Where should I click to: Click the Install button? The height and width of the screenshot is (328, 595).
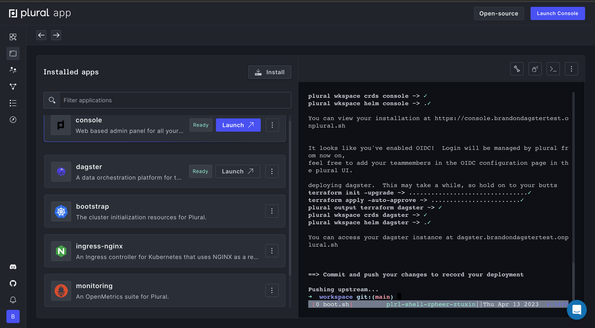(270, 72)
